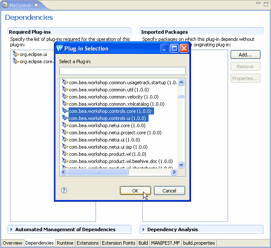Select com.bea.workshop.common.util (1.0.0) entry
Screen dimensions: 271x248
tap(109, 90)
